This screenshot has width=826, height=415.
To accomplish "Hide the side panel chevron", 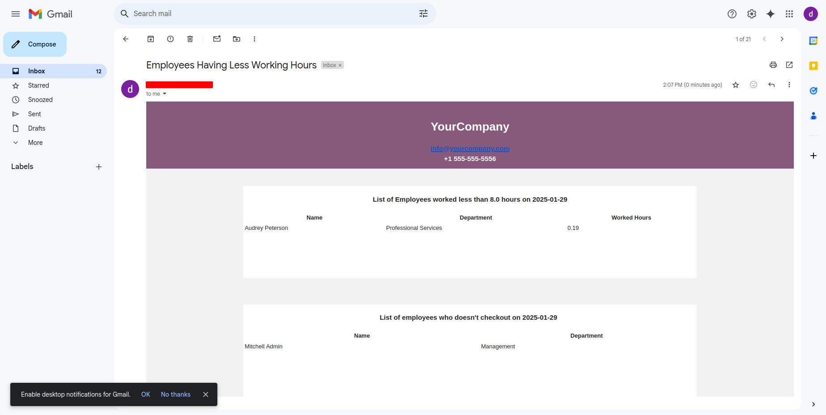I will tap(813, 404).
